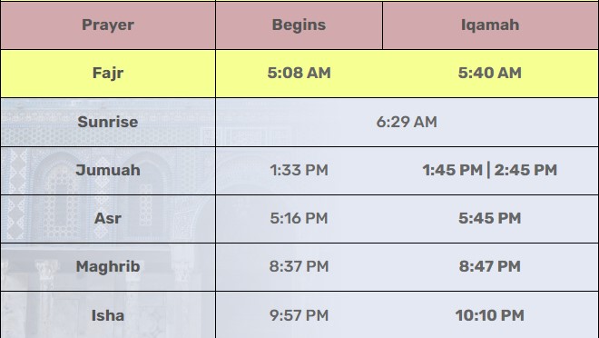Click the Maghrib iqamah time 8:47 PM

(490, 266)
